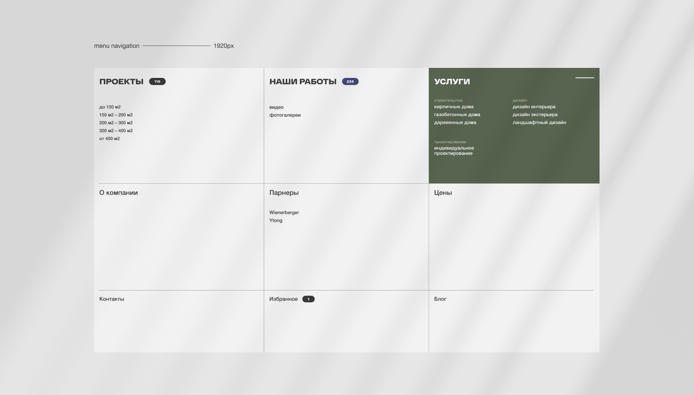694x395 pixels.
Task: Click the 234 badge beside Наши работы
Action: 350,82
